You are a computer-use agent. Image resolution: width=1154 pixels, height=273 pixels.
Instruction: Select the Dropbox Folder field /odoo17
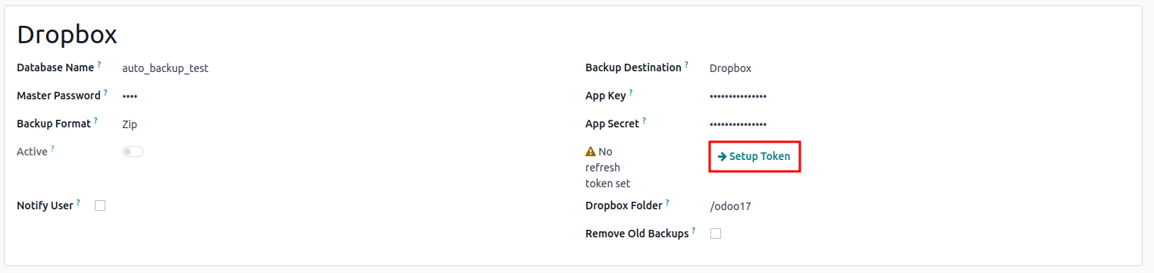[730, 206]
